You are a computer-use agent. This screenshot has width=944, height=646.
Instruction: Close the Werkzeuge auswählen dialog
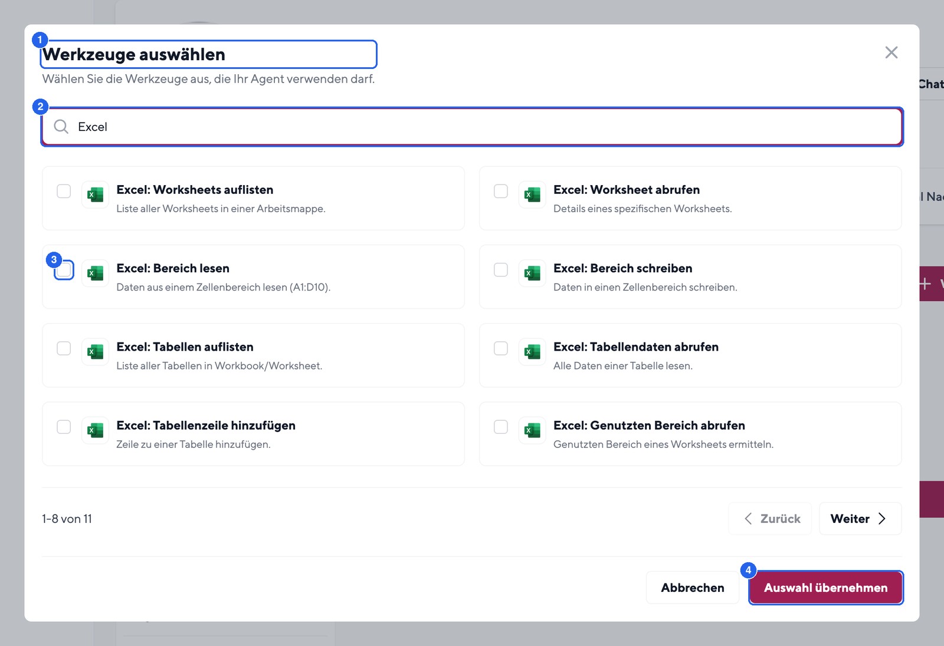[891, 52]
